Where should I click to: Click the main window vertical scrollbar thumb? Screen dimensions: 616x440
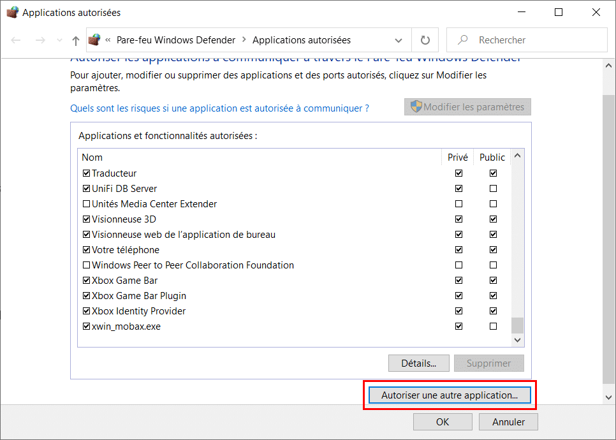tap(609, 239)
